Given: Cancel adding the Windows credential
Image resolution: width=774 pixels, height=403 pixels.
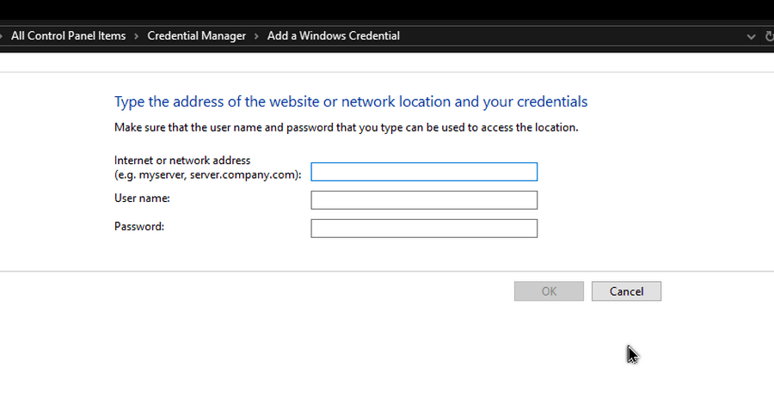Looking at the screenshot, I should click(x=626, y=291).
